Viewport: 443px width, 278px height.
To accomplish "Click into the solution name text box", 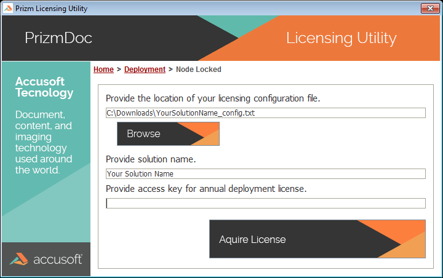I will [265, 174].
